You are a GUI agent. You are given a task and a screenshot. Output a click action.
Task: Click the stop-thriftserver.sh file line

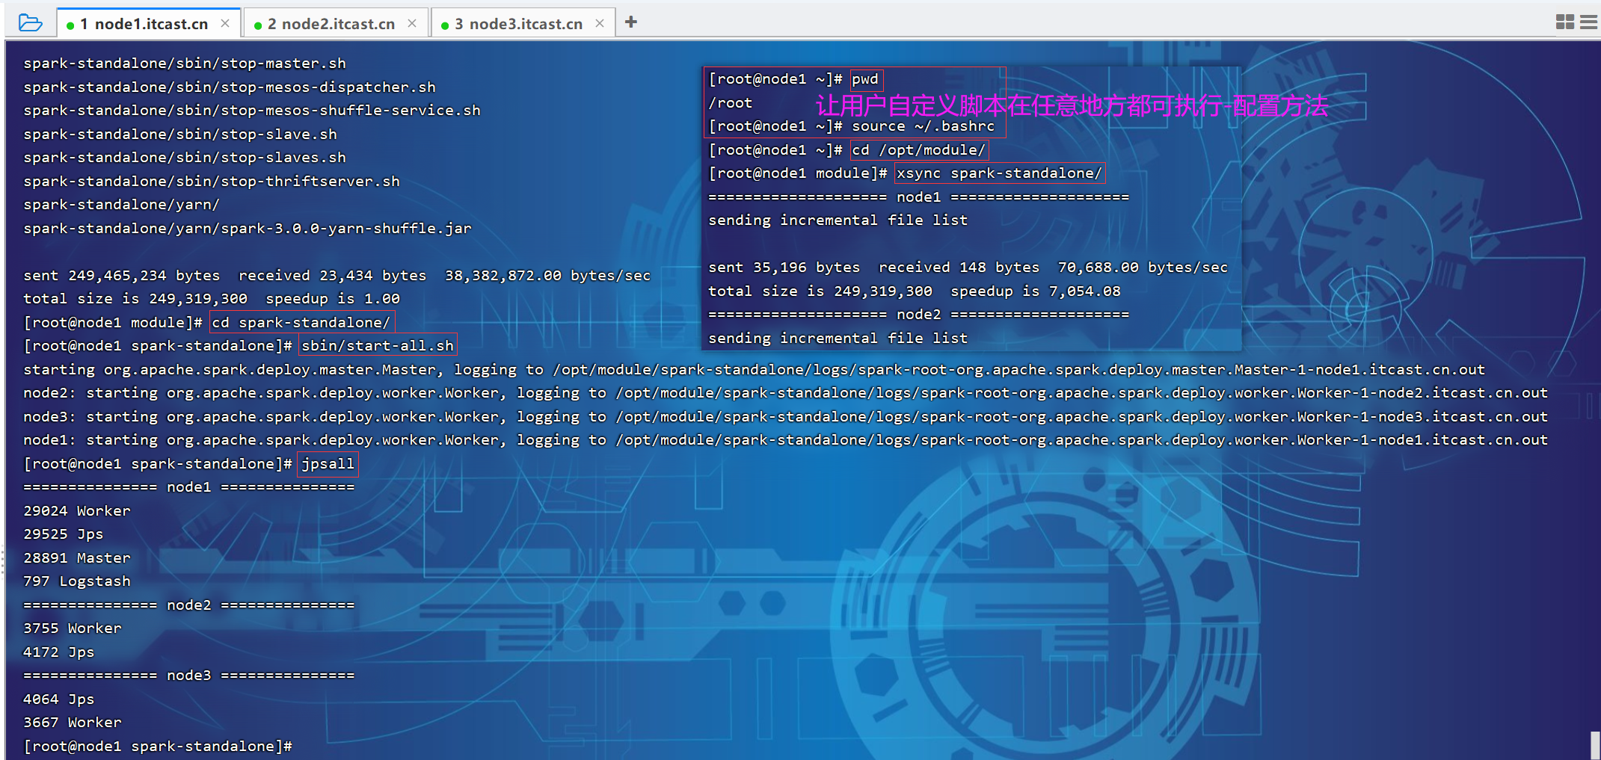click(x=212, y=182)
